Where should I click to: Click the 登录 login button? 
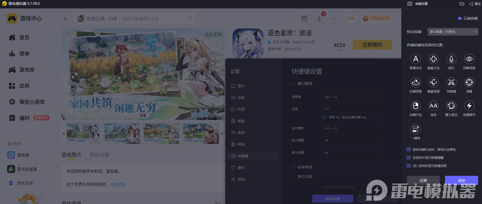(350, 18)
